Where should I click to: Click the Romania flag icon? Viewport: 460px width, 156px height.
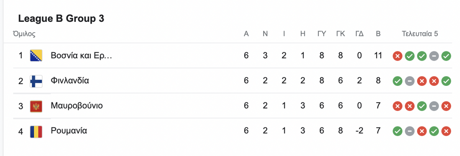coord(36,131)
